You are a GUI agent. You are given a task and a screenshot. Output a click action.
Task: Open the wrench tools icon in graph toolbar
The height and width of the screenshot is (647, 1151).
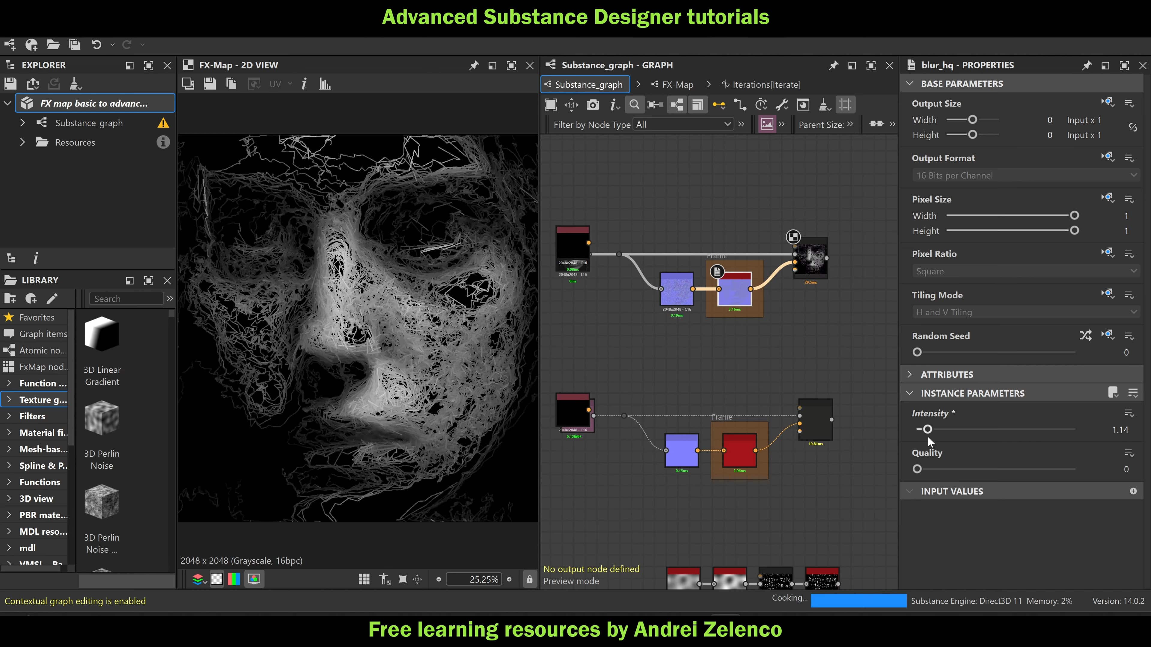[782, 105]
